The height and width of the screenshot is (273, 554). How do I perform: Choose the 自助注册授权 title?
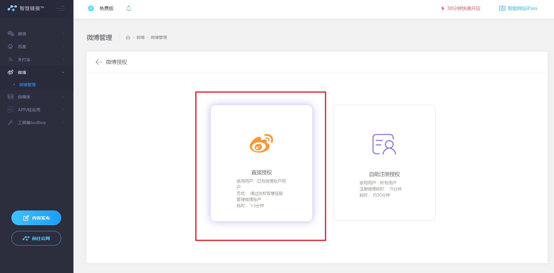click(x=384, y=174)
